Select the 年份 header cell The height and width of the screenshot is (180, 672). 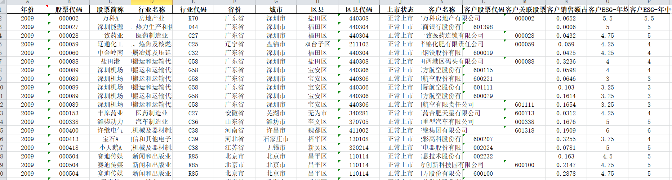[27, 10]
